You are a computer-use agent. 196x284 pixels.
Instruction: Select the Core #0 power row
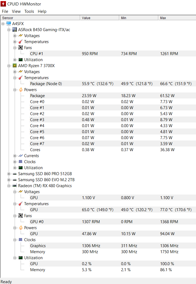(113, 101)
